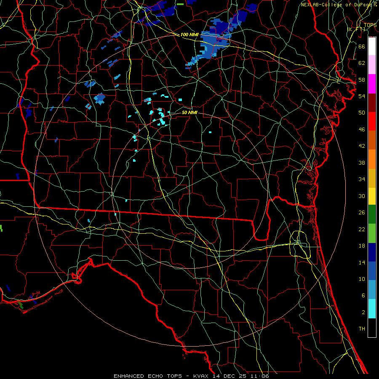
Task: Click the legend value '62'
Action: tap(362, 63)
